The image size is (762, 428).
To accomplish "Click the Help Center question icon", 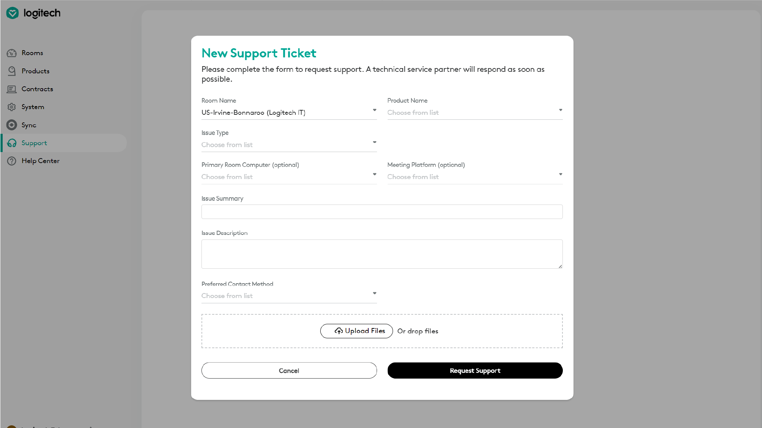I will point(12,161).
